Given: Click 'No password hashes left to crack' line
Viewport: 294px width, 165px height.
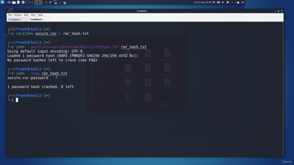Looking at the screenshot, I should 52,60.
